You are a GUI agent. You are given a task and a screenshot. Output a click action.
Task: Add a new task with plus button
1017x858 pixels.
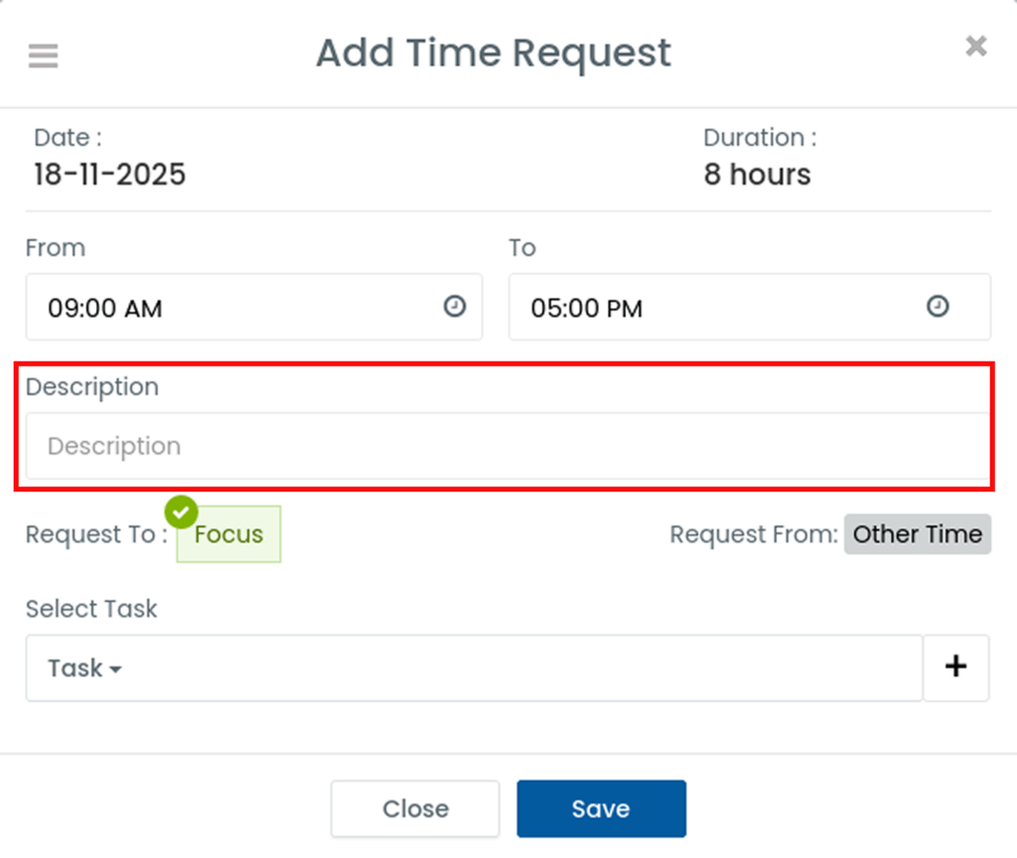955,667
